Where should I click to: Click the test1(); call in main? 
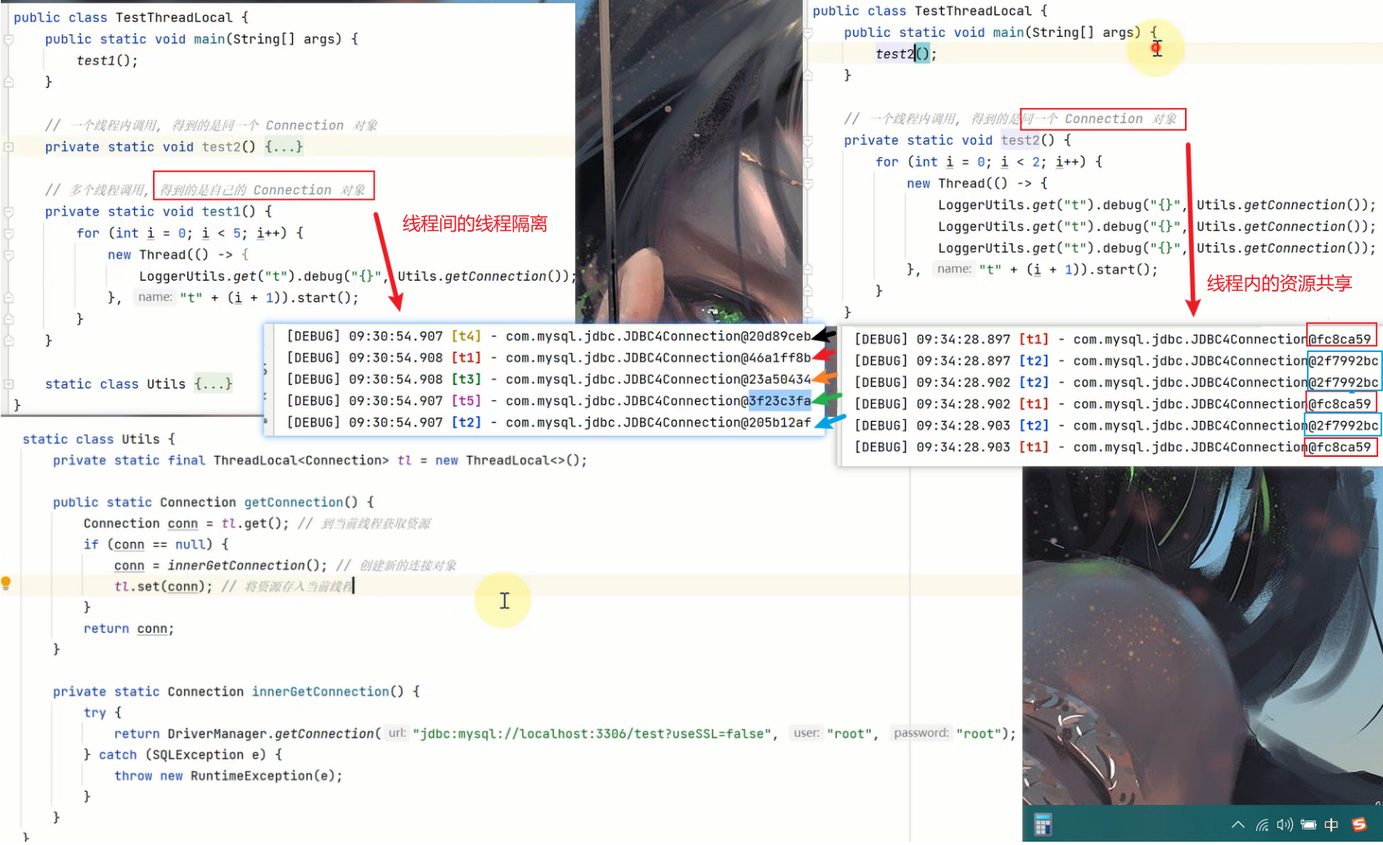pos(107,61)
